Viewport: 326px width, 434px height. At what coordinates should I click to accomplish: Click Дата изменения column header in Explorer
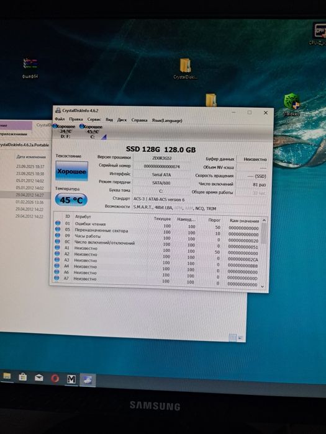click(x=31, y=157)
